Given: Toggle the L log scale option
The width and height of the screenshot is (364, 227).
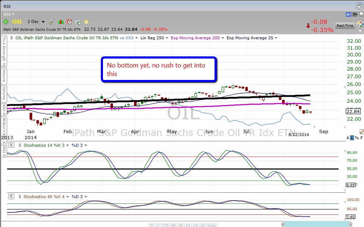Looking at the screenshot, I should tap(352, 138).
